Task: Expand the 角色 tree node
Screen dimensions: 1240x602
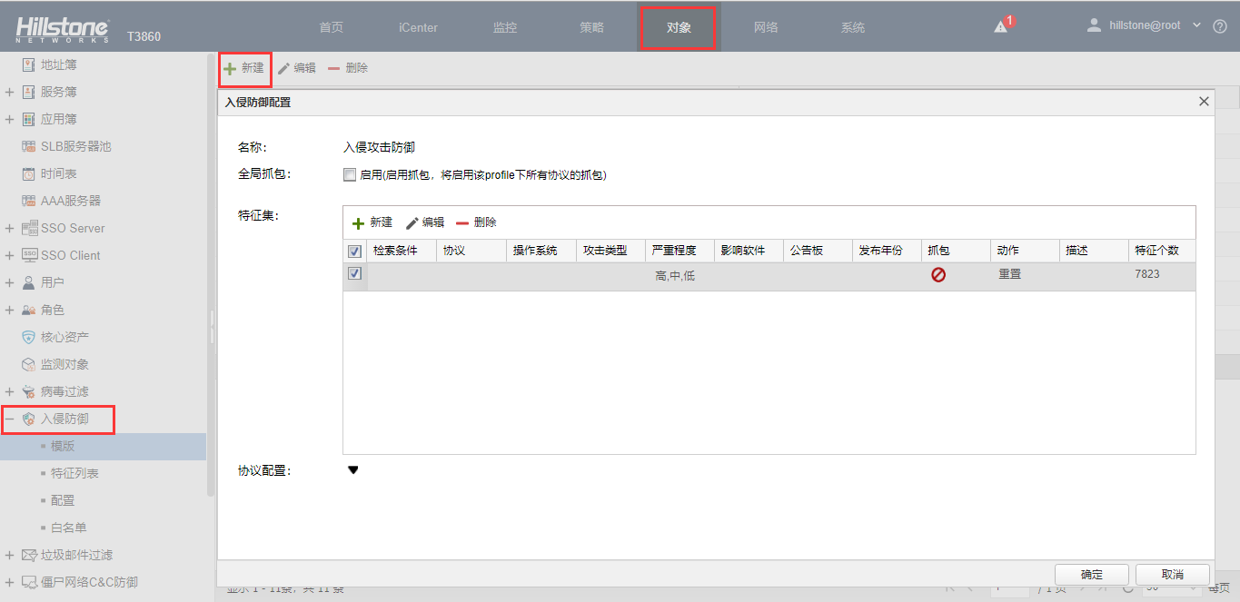Action: tap(9, 310)
